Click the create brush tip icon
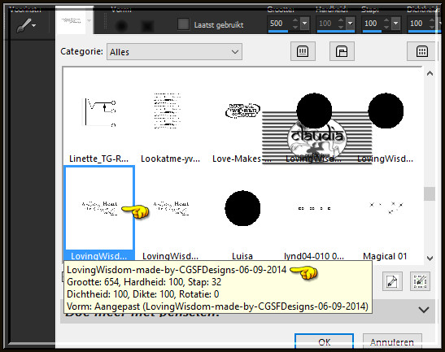The height and width of the screenshot is (352, 445). (392, 281)
